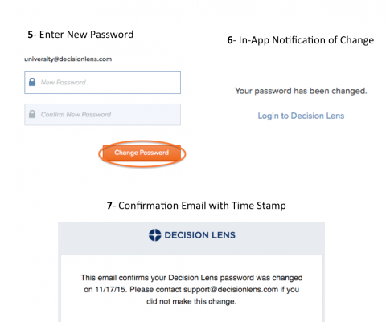386x322 pixels.
Task: Click support@decisionlens.com address in the email
Action: pos(231,290)
